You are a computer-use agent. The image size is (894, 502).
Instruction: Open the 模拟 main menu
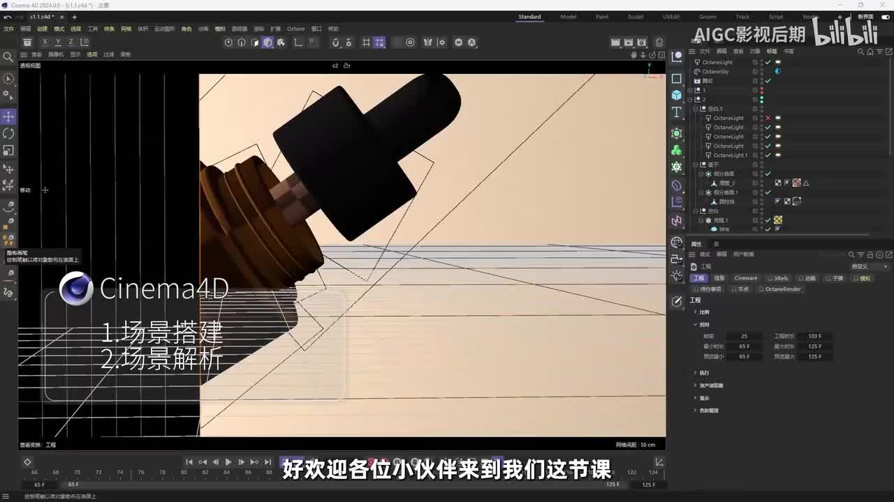220,29
